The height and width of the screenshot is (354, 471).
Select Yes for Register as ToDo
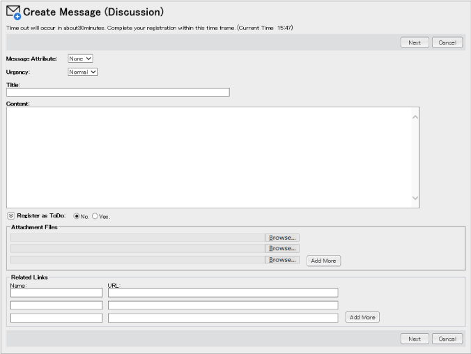[95, 216]
